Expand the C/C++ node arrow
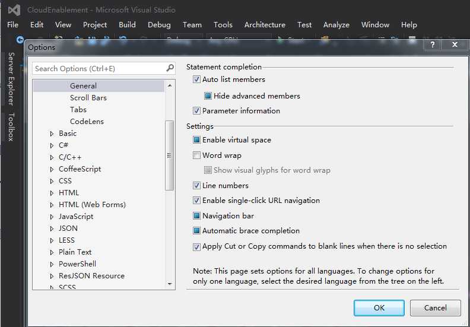The image size is (470, 327). (x=52, y=157)
